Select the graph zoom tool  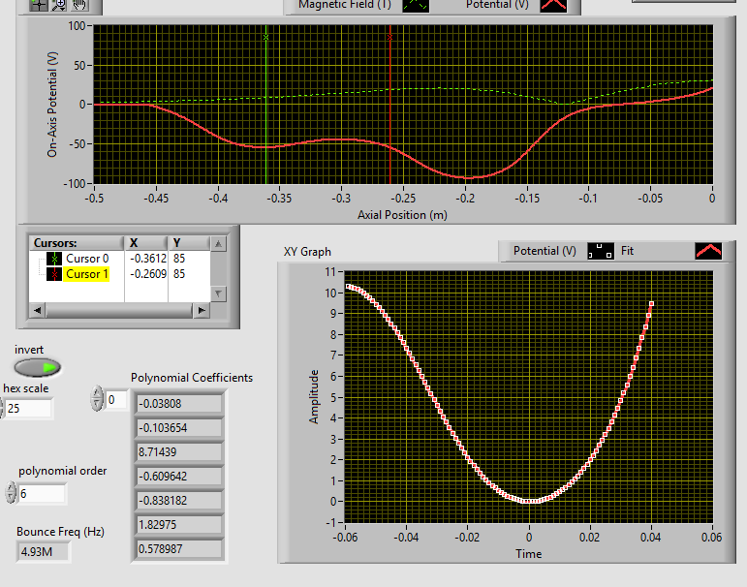point(57,4)
